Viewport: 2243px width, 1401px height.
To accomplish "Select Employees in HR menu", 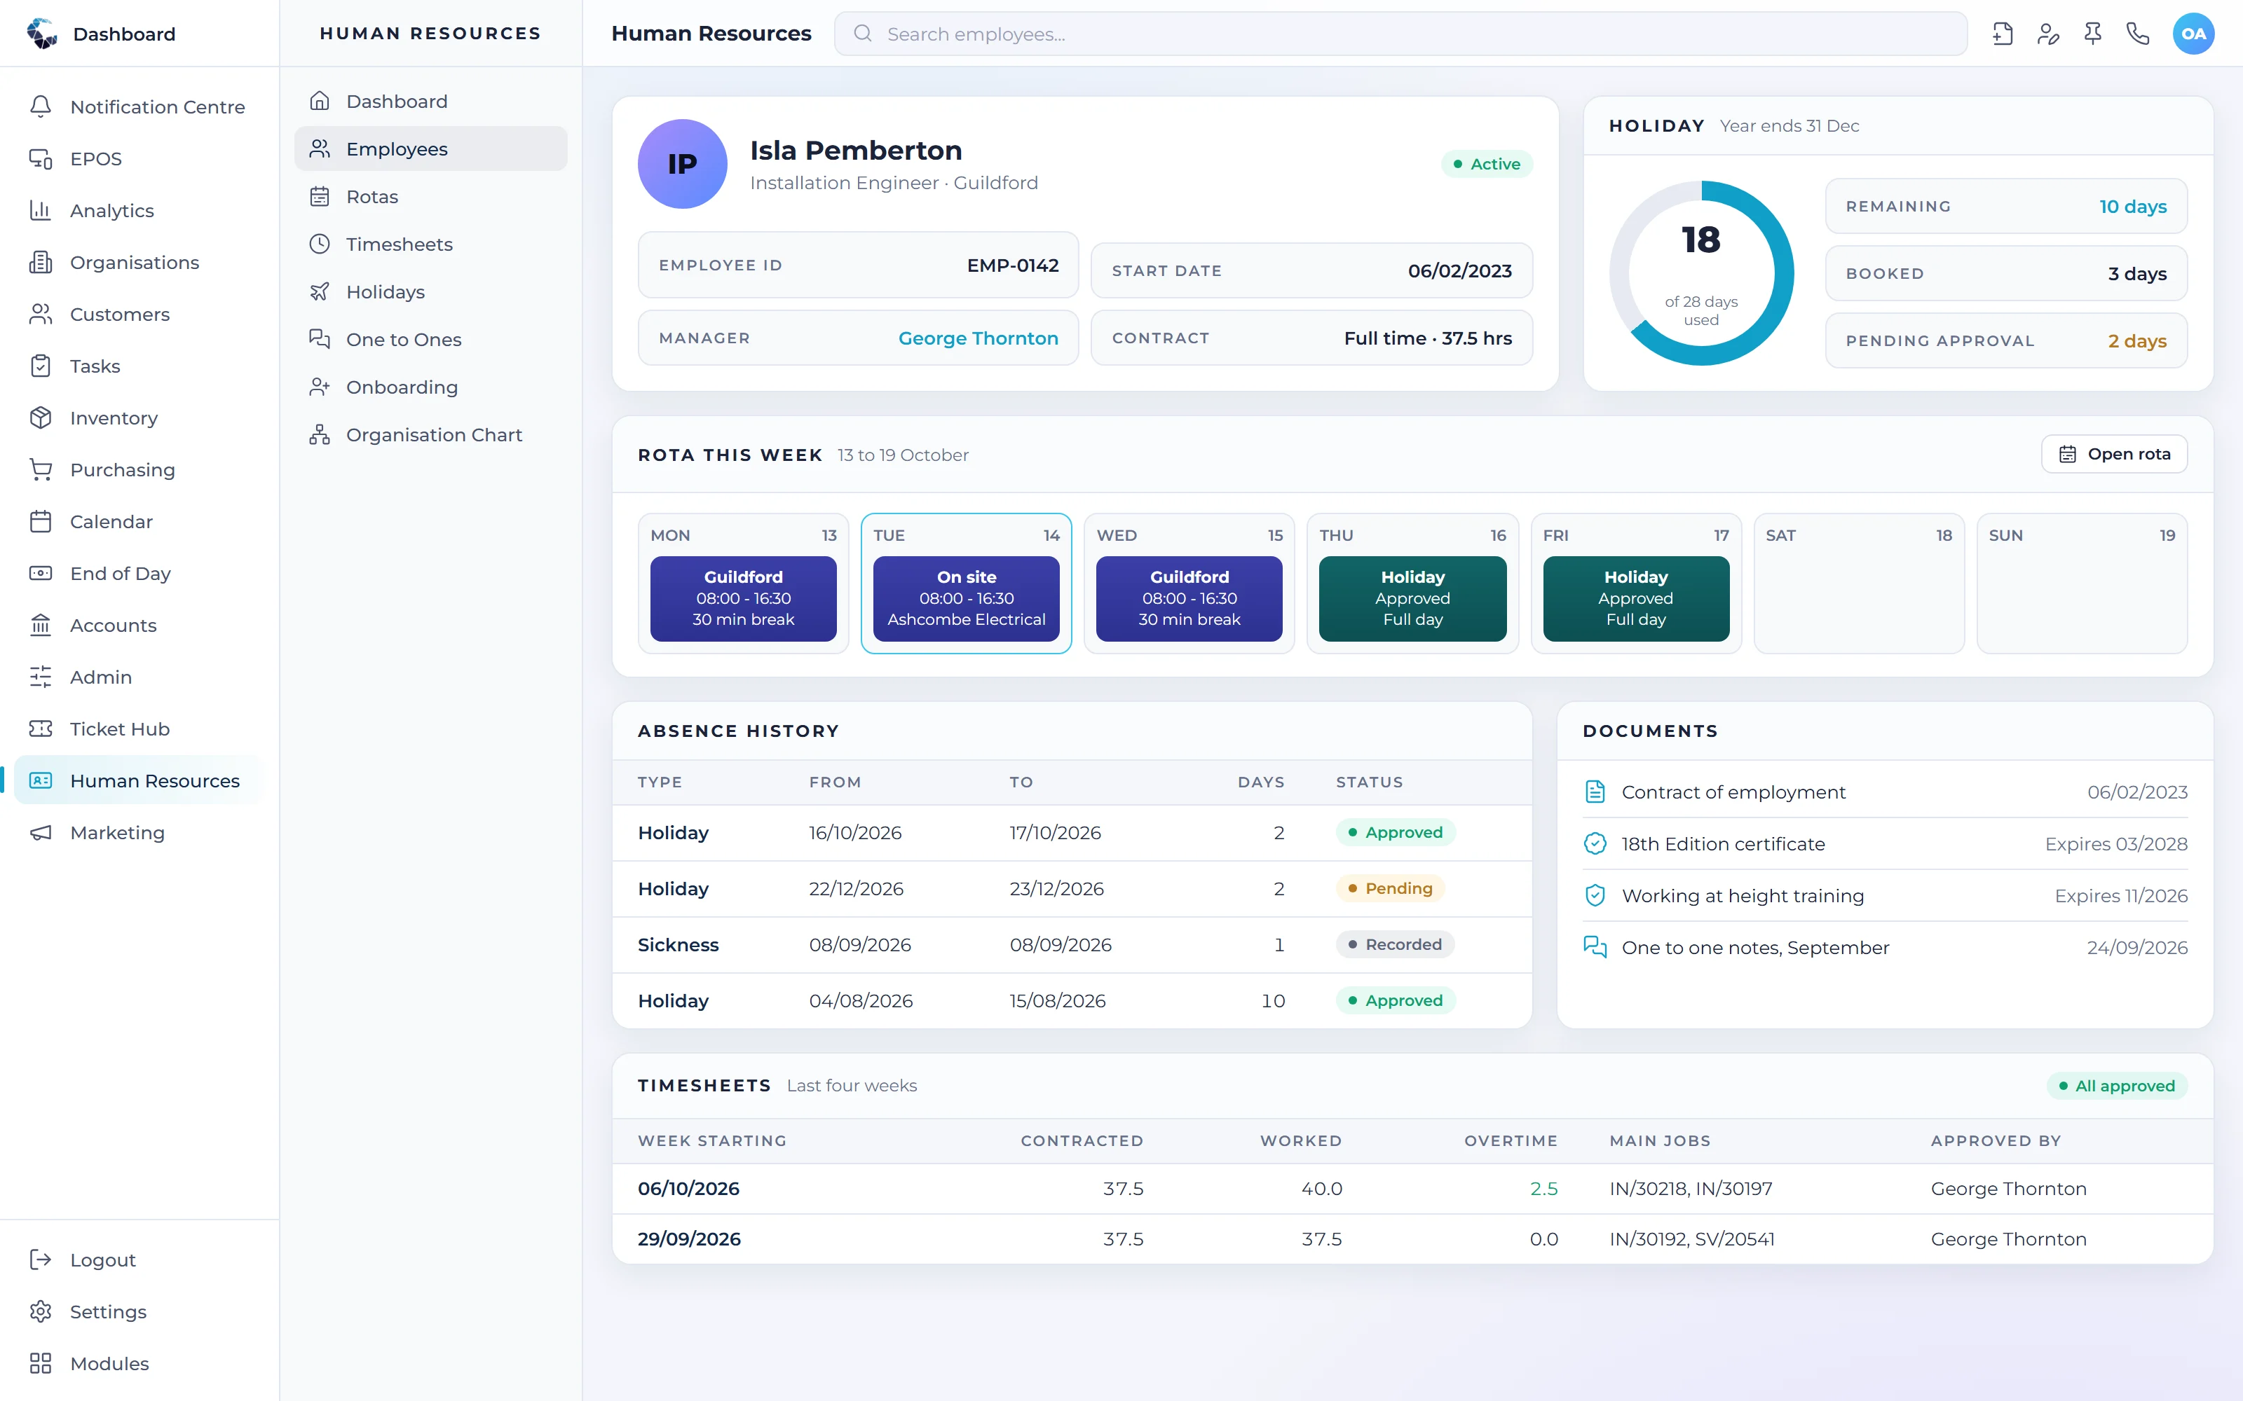I will [x=431, y=149].
